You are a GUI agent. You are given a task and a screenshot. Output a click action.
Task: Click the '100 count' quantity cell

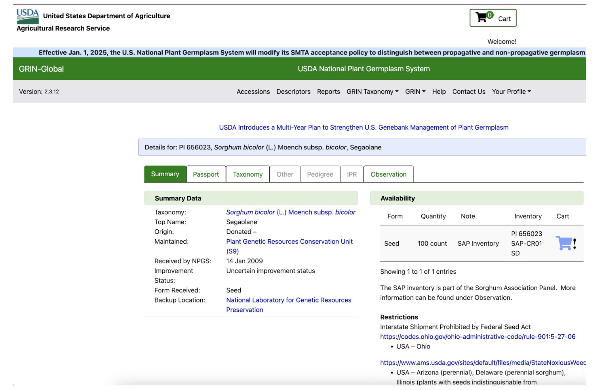coord(432,243)
